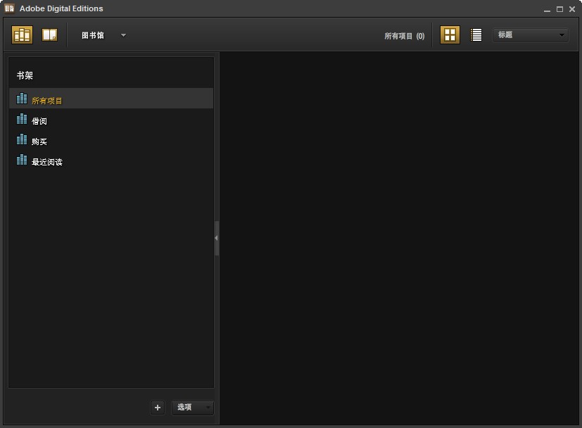Open the 选项 options dropdown

pos(192,408)
